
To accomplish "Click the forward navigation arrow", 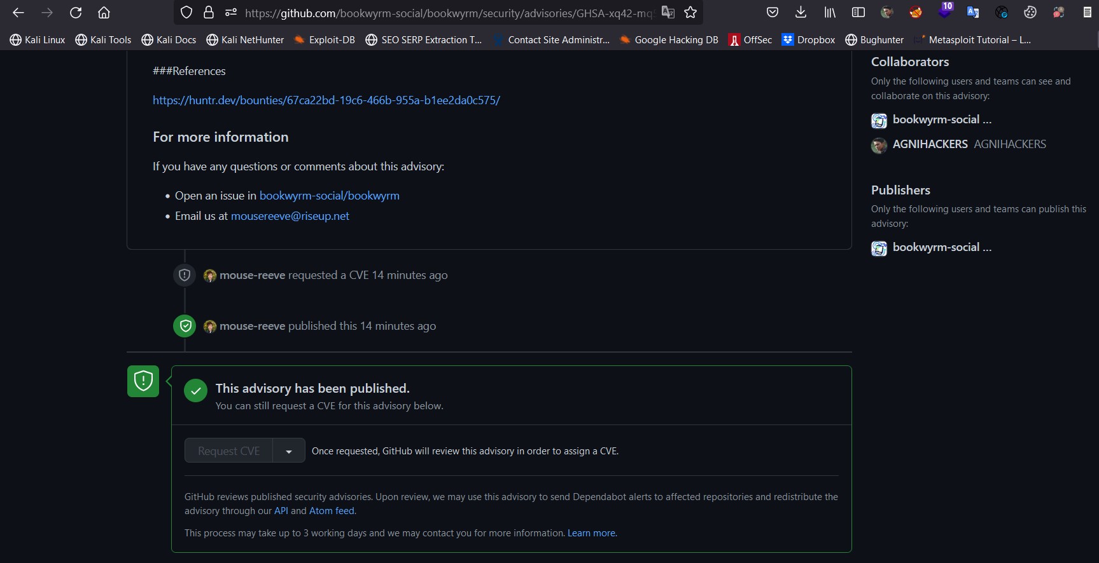I will tap(47, 12).
